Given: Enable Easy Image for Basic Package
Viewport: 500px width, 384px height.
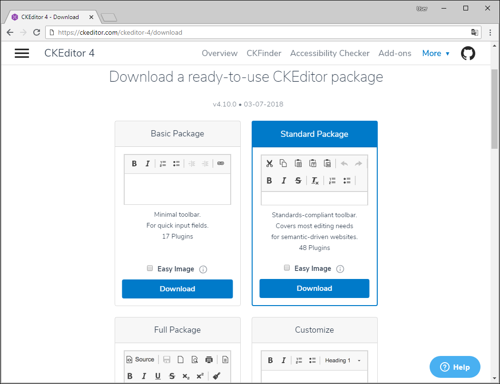Looking at the screenshot, I should 150,269.
